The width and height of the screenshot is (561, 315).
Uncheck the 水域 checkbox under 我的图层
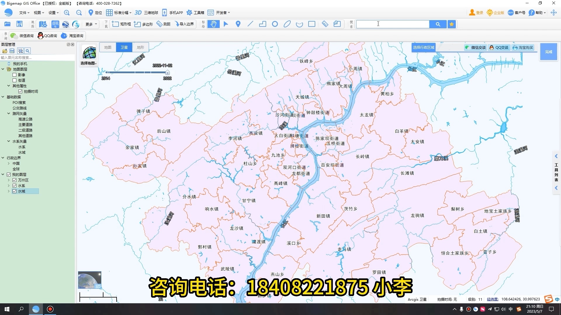coord(14,191)
